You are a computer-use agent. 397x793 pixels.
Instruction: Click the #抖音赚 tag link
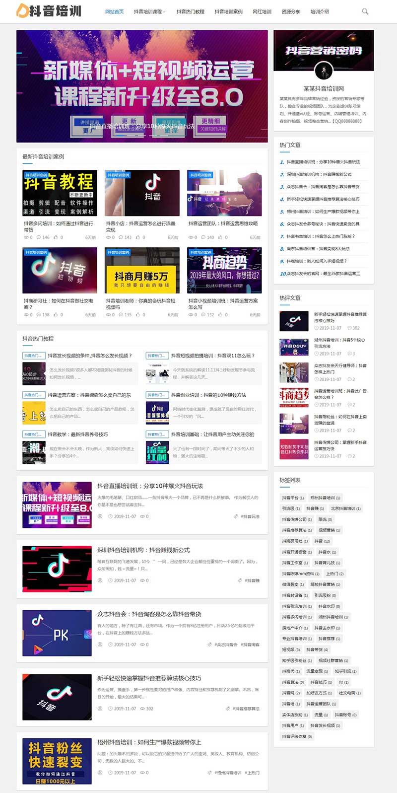pyautogui.click(x=252, y=580)
